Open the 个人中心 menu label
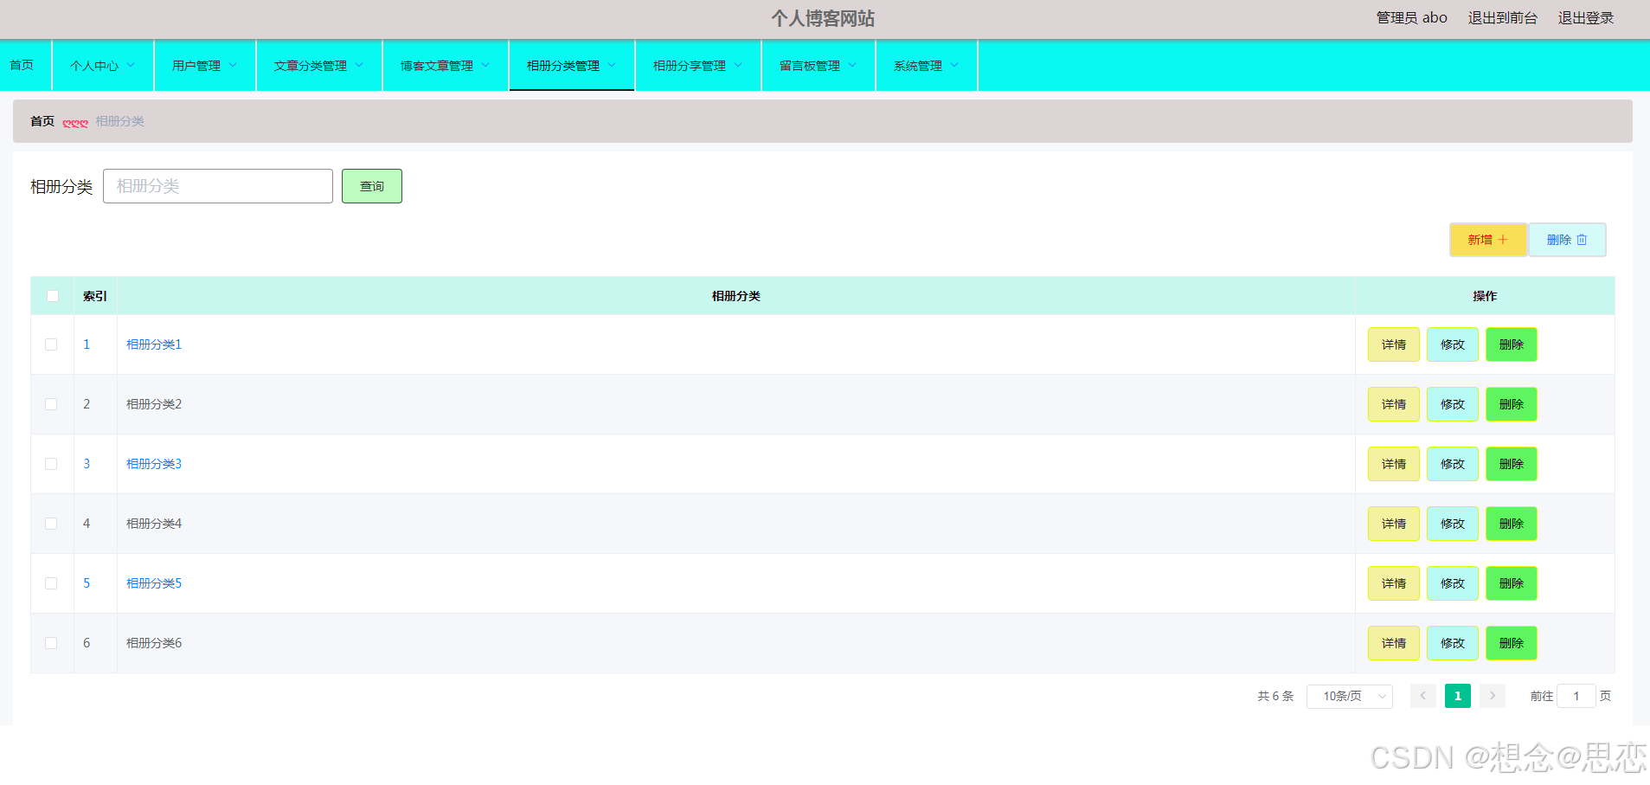 click(94, 66)
